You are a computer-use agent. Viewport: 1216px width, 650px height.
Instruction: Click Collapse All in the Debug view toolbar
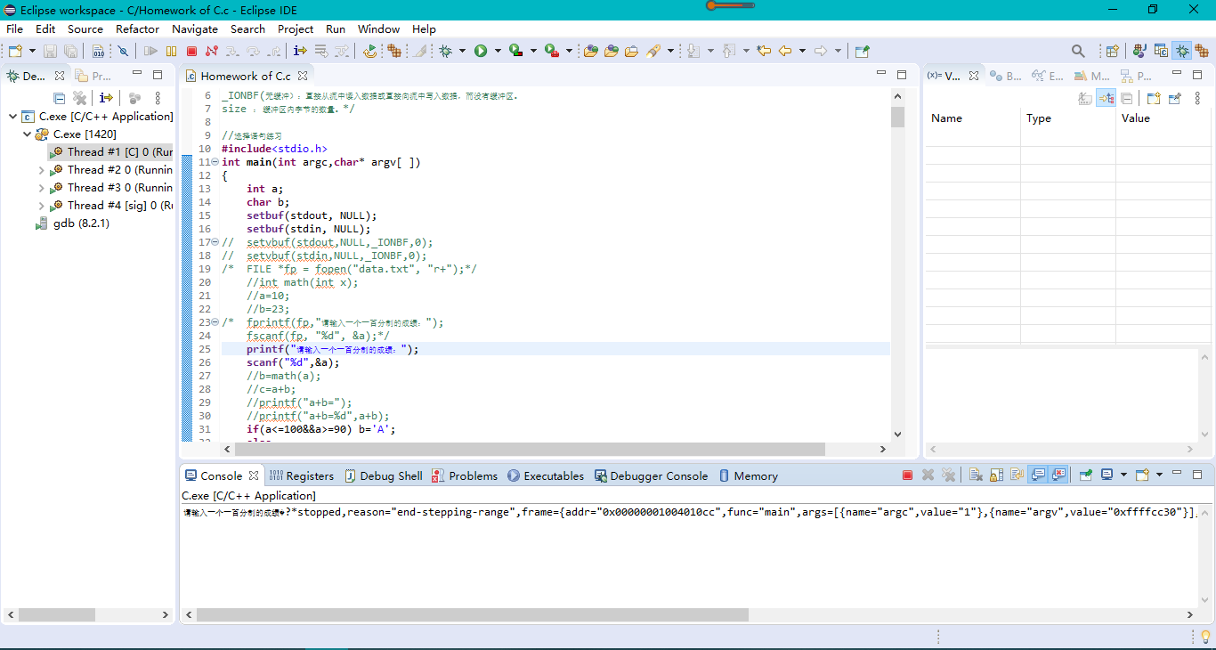(x=59, y=98)
